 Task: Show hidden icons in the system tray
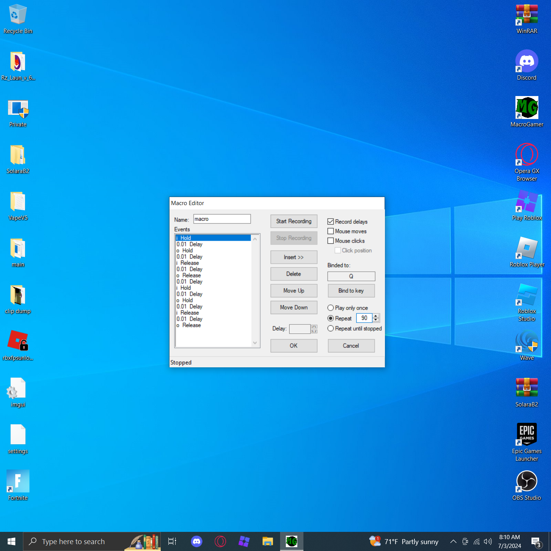[453, 541]
